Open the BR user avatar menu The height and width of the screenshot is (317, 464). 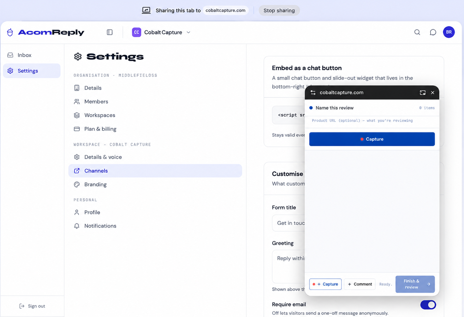coord(449,32)
